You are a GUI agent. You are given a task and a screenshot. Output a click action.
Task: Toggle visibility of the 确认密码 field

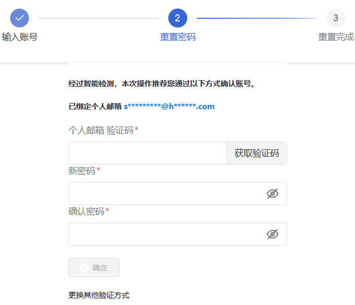pyautogui.click(x=273, y=234)
